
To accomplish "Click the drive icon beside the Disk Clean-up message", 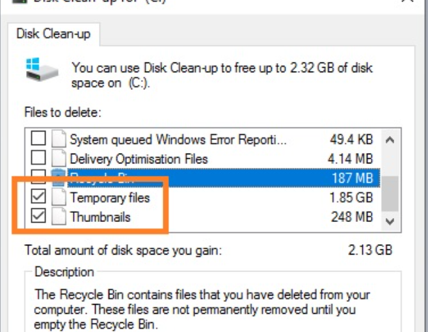I will tap(42, 70).
